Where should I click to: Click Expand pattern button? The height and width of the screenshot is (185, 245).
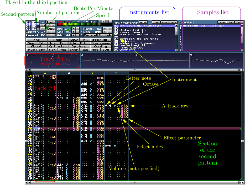(91, 35)
